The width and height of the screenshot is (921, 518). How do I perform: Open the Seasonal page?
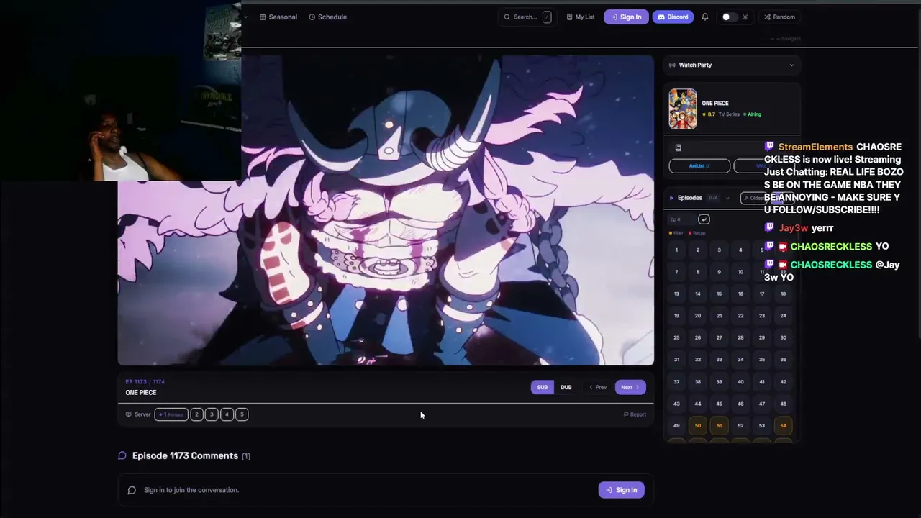278,17
